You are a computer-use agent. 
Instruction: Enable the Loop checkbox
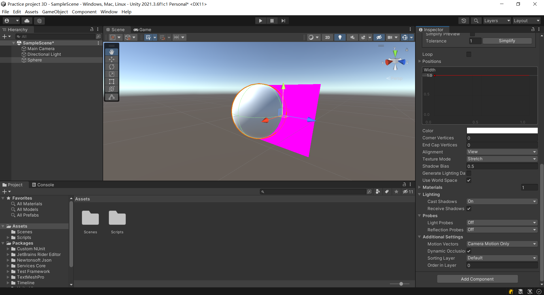click(469, 54)
